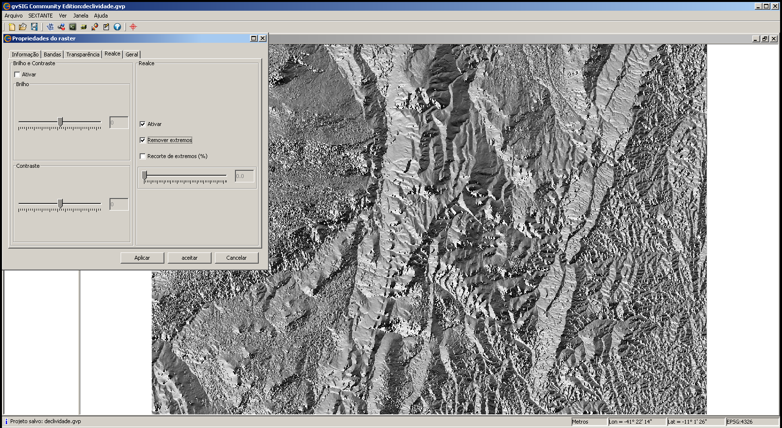The image size is (782, 428).
Task: Click the red crosshair target icon
Action: pos(133,27)
